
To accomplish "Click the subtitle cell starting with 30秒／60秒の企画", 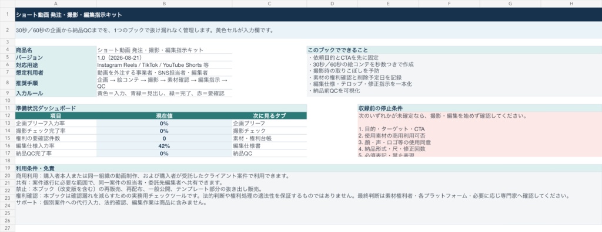I will (x=309, y=30).
